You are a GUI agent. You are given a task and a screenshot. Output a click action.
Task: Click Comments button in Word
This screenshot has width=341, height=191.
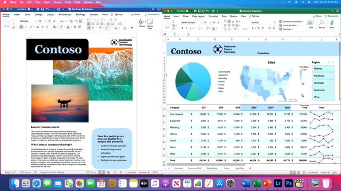click(152, 14)
